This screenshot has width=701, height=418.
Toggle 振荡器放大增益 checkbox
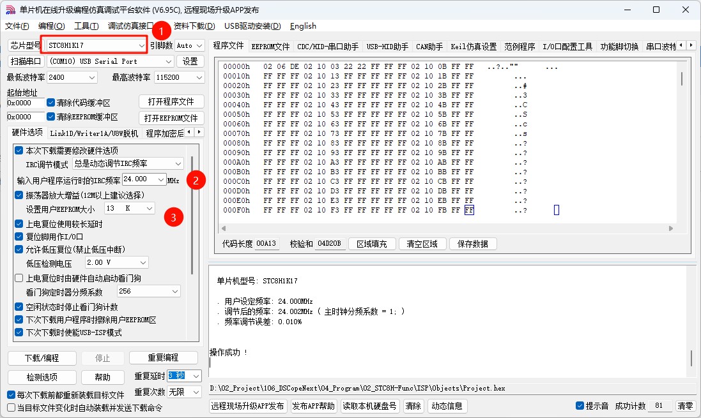(19, 195)
